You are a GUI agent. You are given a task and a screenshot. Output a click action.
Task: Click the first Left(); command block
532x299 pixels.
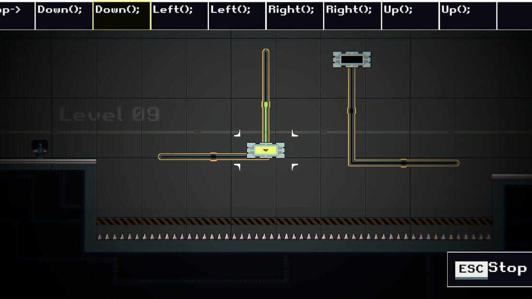pyautogui.click(x=179, y=16)
